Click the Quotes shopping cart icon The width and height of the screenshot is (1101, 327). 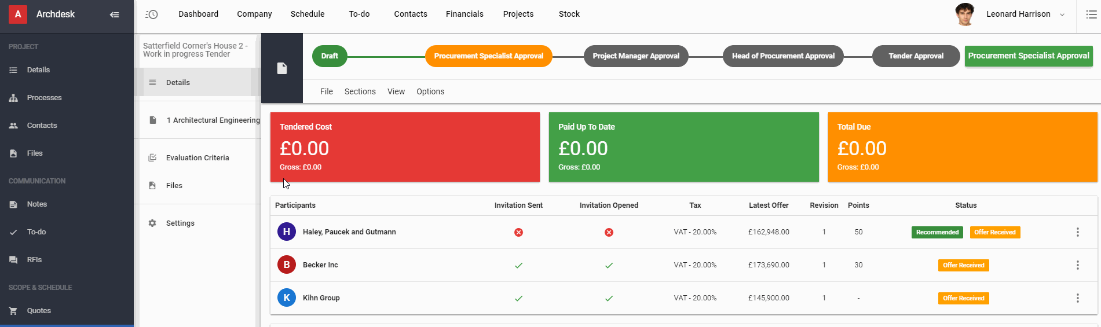point(13,311)
